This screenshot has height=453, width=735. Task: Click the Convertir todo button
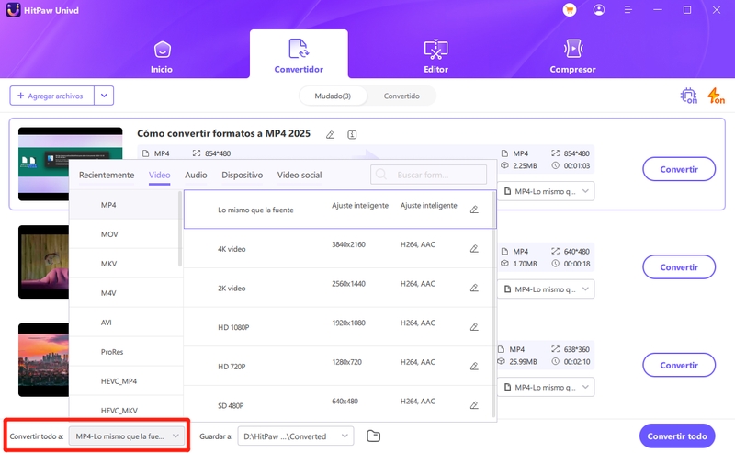tap(677, 436)
